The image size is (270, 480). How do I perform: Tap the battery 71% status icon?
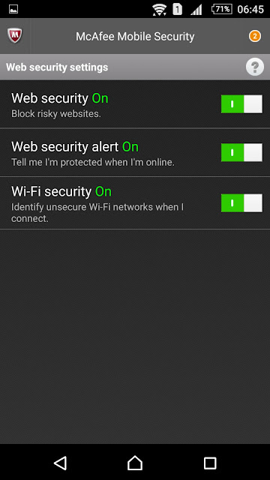click(x=221, y=9)
